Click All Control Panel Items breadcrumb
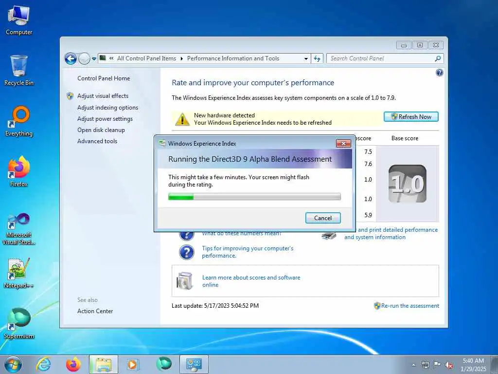 146,58
